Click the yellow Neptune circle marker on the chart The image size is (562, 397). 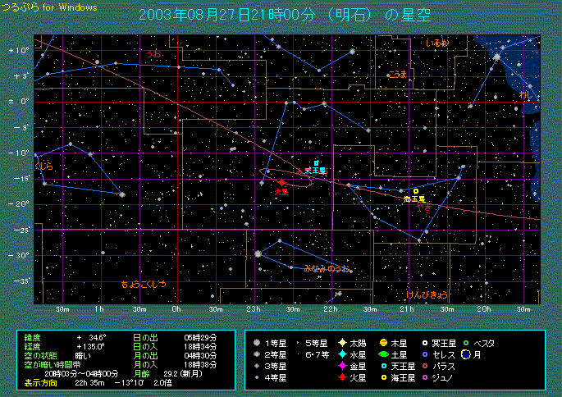pyautogui.click(x=416, y=191)
